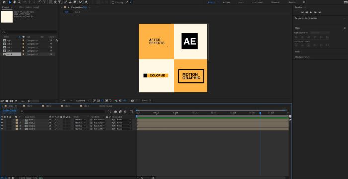This screenshot has height=179, width=348.
Task: Select the Rectangle shape tool
Action: point(50,2)
